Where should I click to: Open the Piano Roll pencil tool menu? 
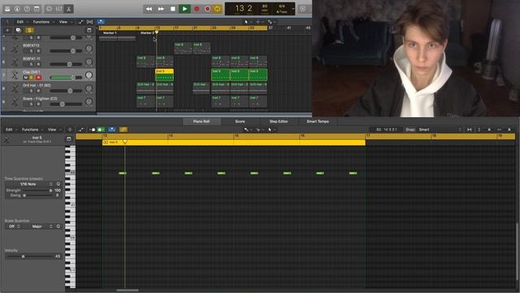247,129
